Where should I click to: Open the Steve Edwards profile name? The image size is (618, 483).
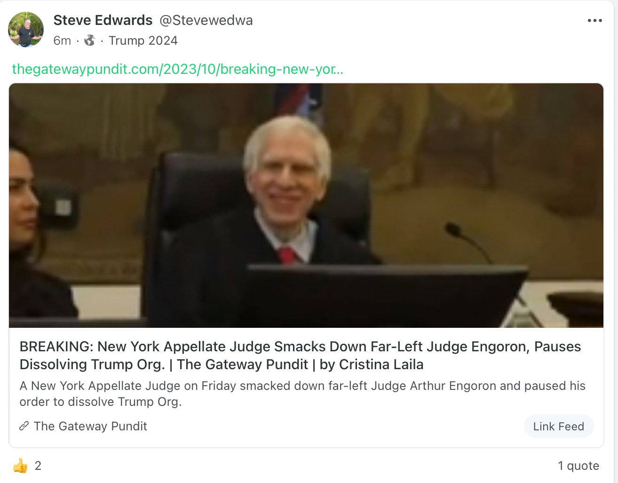click(103, 20)
